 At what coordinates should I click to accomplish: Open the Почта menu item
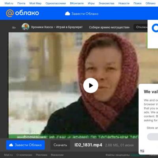[x=21, y=3]
